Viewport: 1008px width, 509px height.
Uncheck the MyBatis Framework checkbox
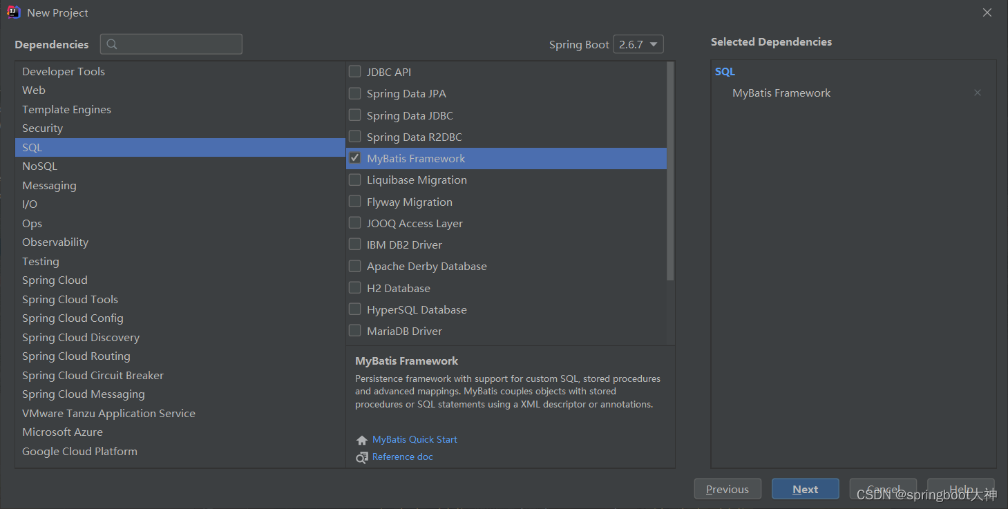point(354,157)
